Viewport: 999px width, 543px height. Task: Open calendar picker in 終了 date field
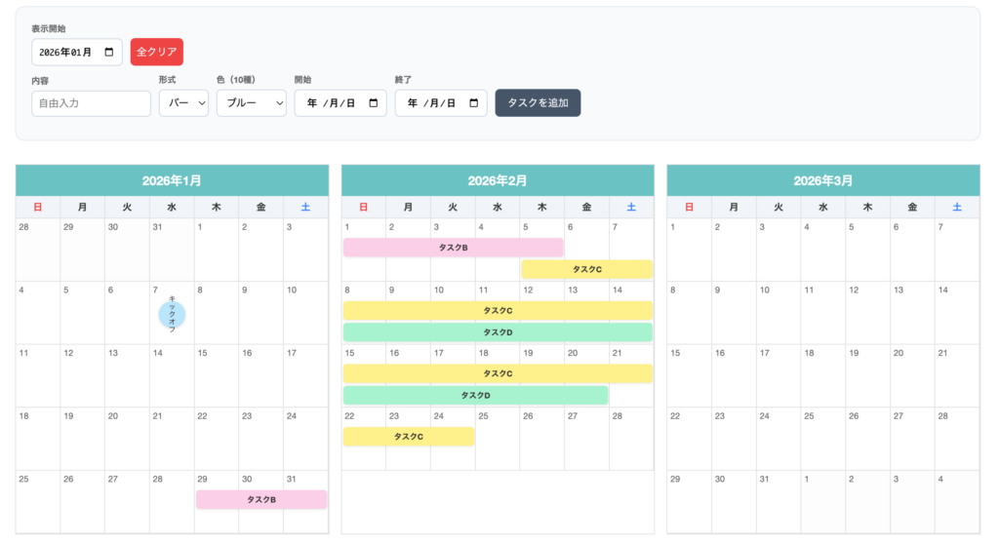[474, 103]
